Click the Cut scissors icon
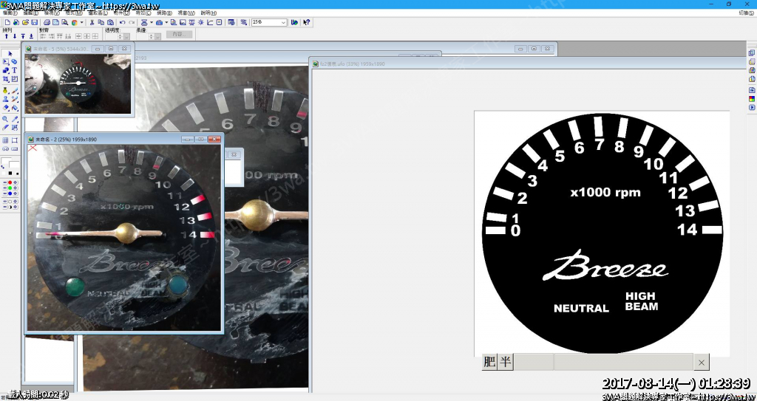757x401 pixels. coord(92,22)
